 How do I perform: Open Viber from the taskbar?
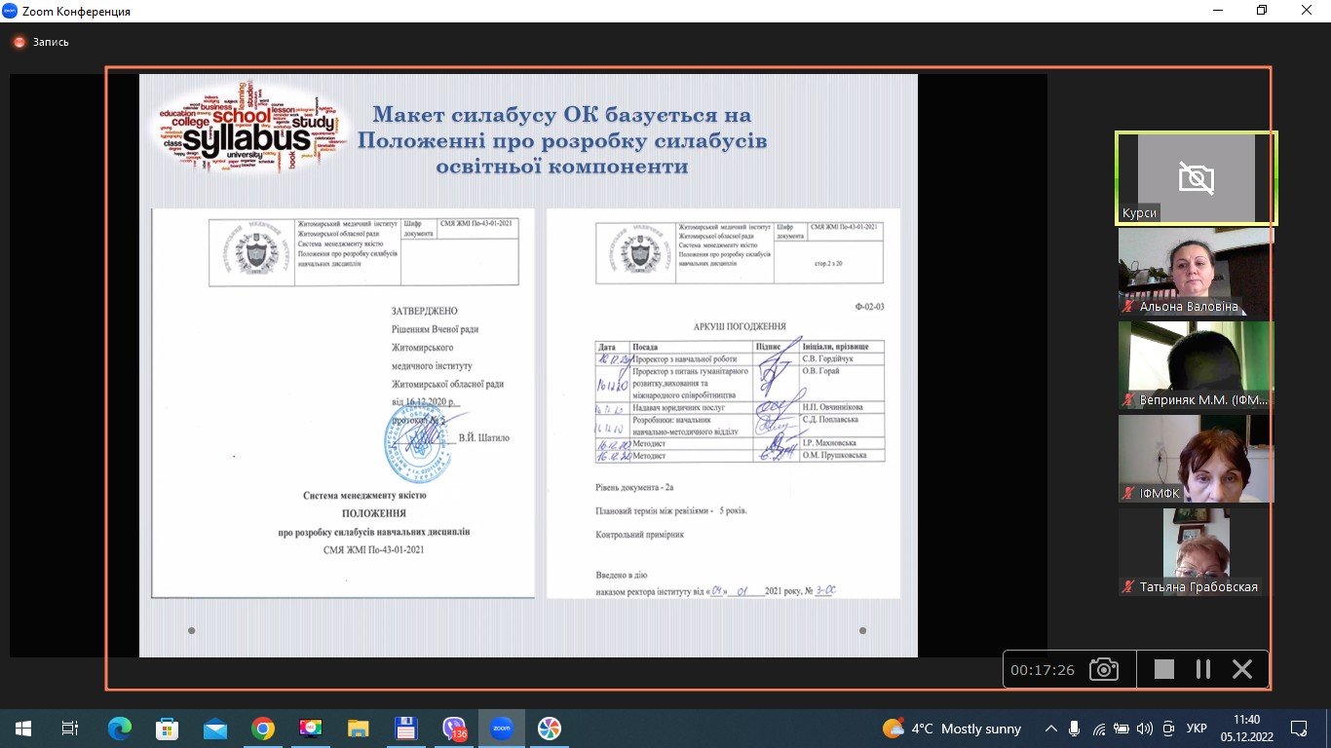(x=454, y=729)
